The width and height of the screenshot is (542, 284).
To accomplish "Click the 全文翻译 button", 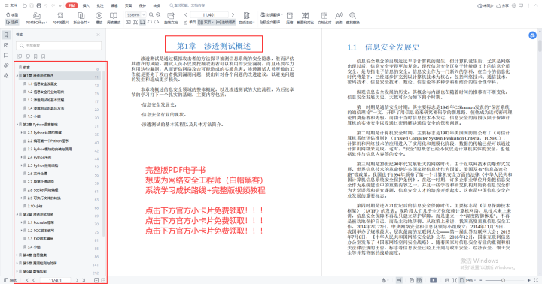I will tap(270, 22).
